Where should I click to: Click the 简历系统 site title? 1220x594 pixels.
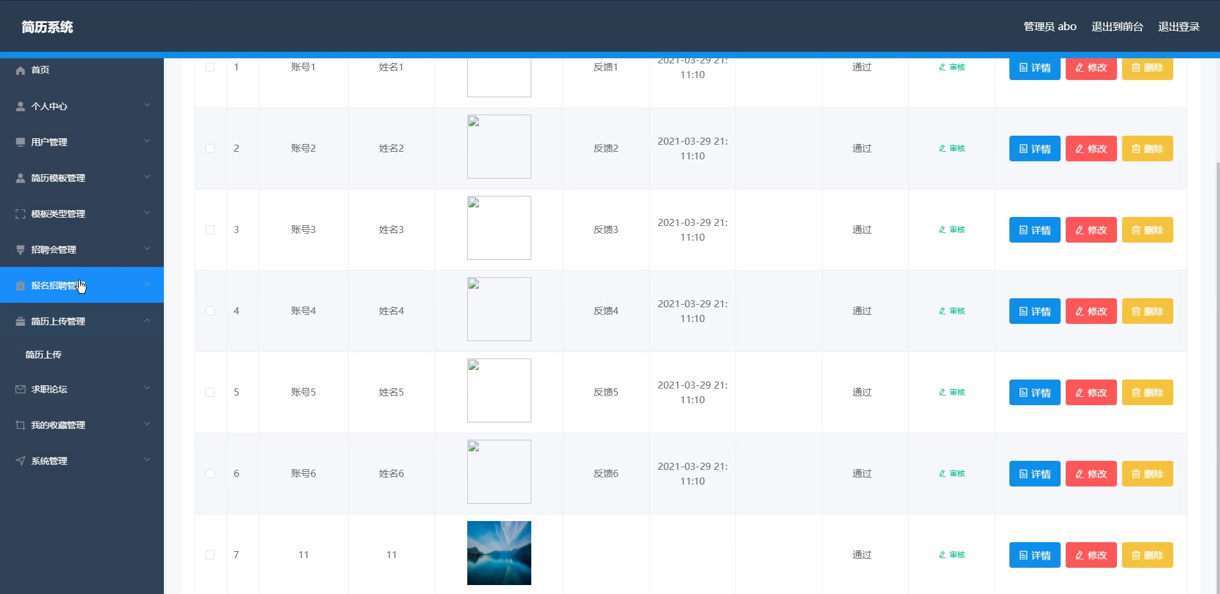(47, 27)
